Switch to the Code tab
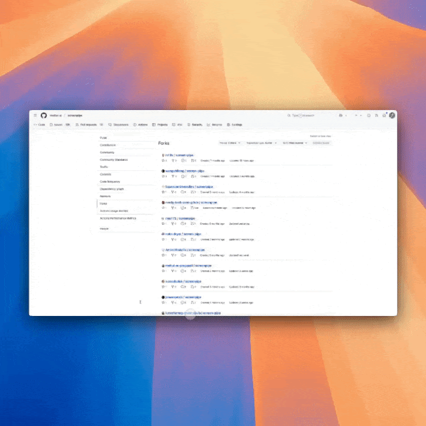426x426 pixels. click(40, 125)
